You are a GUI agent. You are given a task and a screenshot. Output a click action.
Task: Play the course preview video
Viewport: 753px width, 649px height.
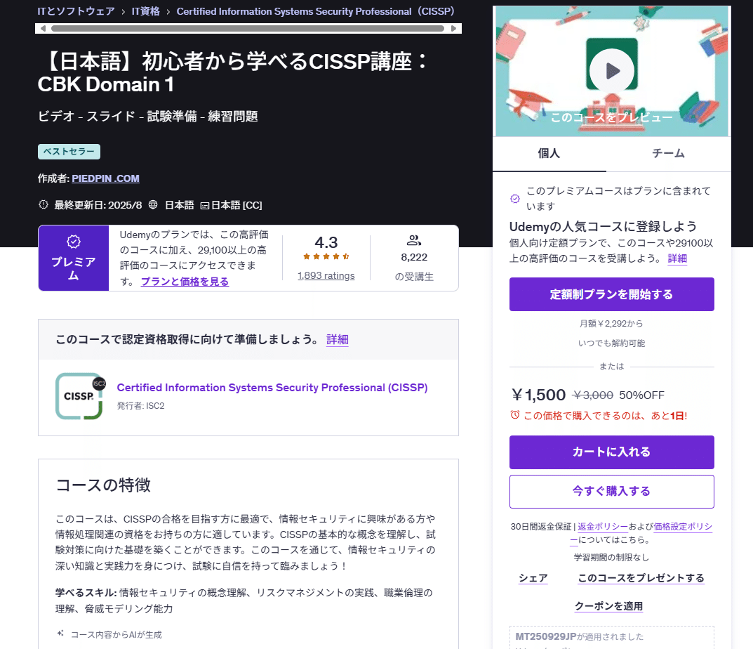pos(611,70)
